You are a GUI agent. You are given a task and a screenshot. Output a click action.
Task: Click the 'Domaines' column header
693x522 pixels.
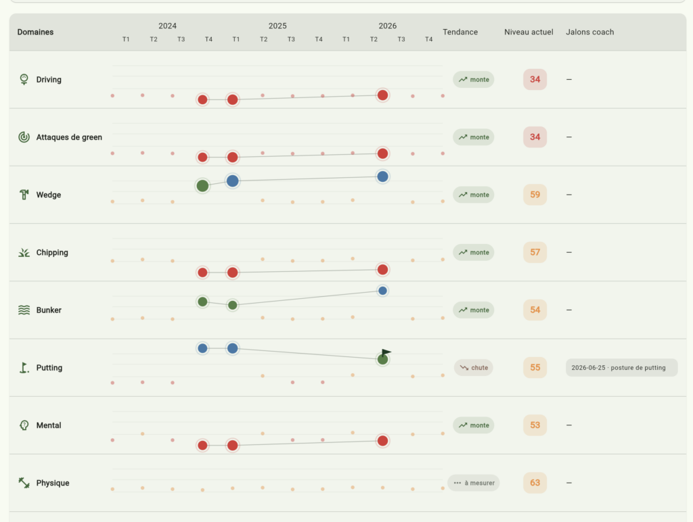tap(35, 32)
